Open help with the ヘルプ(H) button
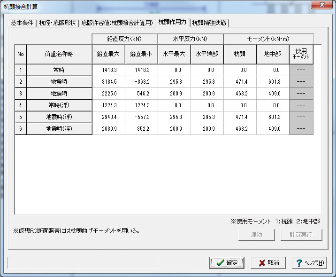The height and width of the screenshot is (277, 336). click(309, 263)
